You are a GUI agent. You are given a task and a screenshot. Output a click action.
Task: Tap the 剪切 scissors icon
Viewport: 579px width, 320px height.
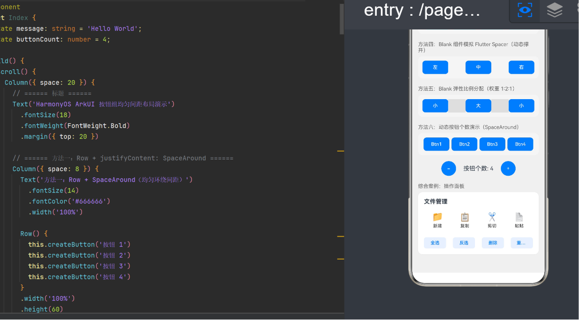coord(492,217)
